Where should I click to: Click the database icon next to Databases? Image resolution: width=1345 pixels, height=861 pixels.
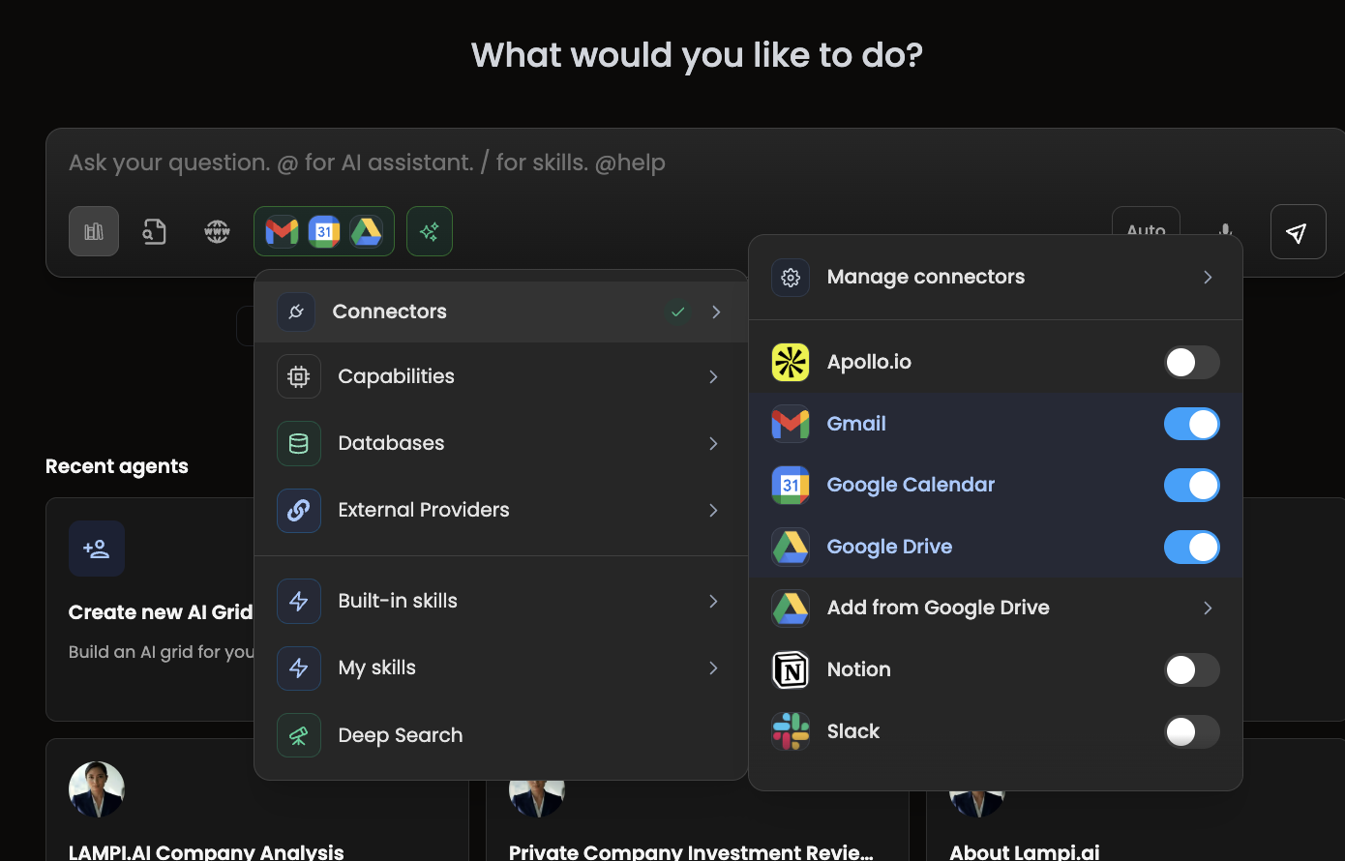click(299, 443)
